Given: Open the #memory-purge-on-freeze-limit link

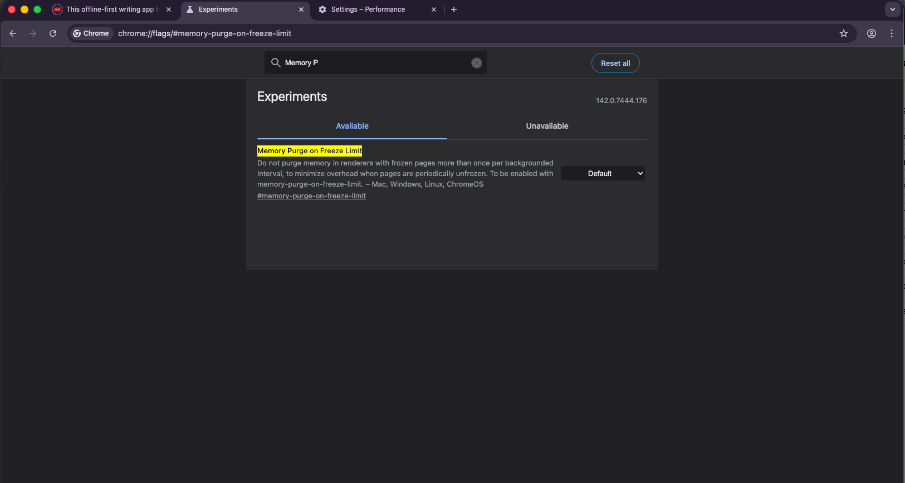Looking at the screenshot, I should pos(311,196).
